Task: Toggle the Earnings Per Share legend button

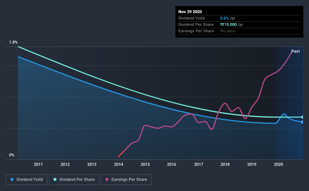Action: coord(126,180)
